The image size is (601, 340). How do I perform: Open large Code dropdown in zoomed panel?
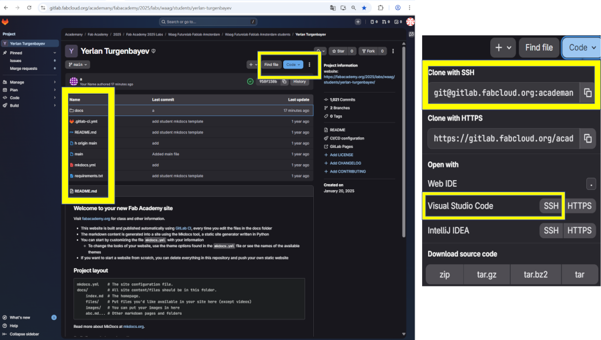coord(582,47)
